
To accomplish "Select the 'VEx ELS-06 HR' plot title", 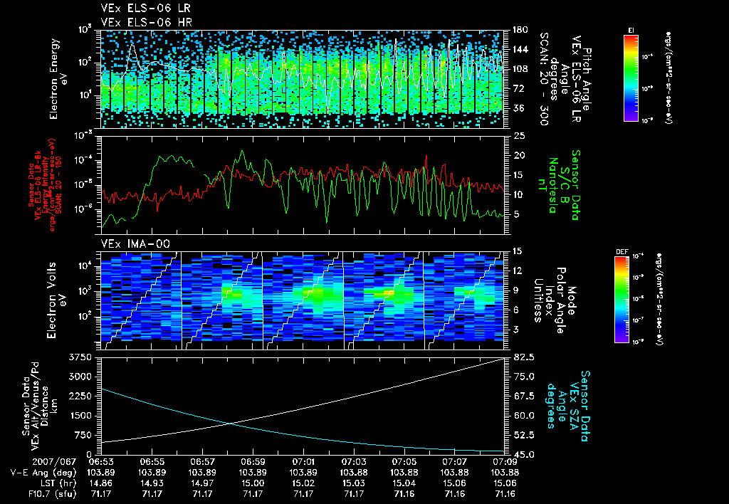I will coord(147,22).
